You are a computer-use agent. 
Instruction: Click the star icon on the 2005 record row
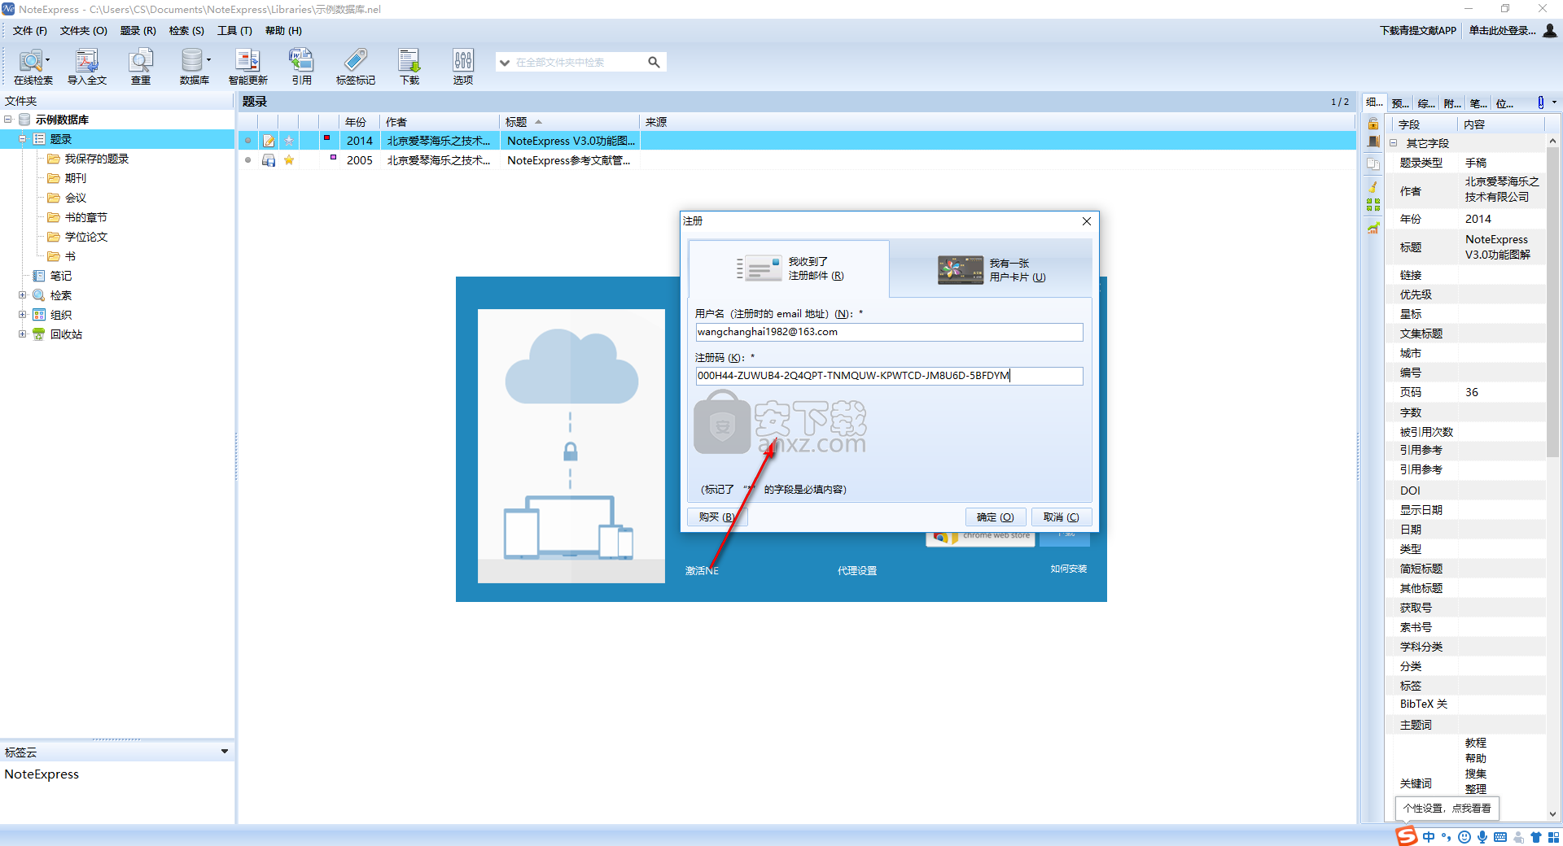tap(289, 160)
